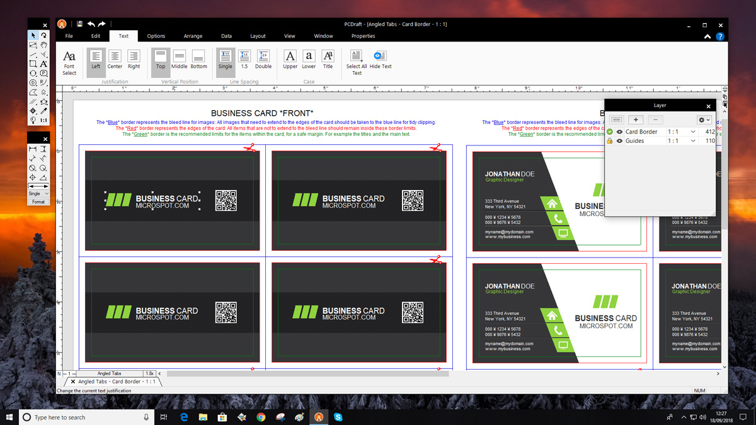Open the Layer panel gear options menu
756x425 pixels.
[x=703, y=120]
